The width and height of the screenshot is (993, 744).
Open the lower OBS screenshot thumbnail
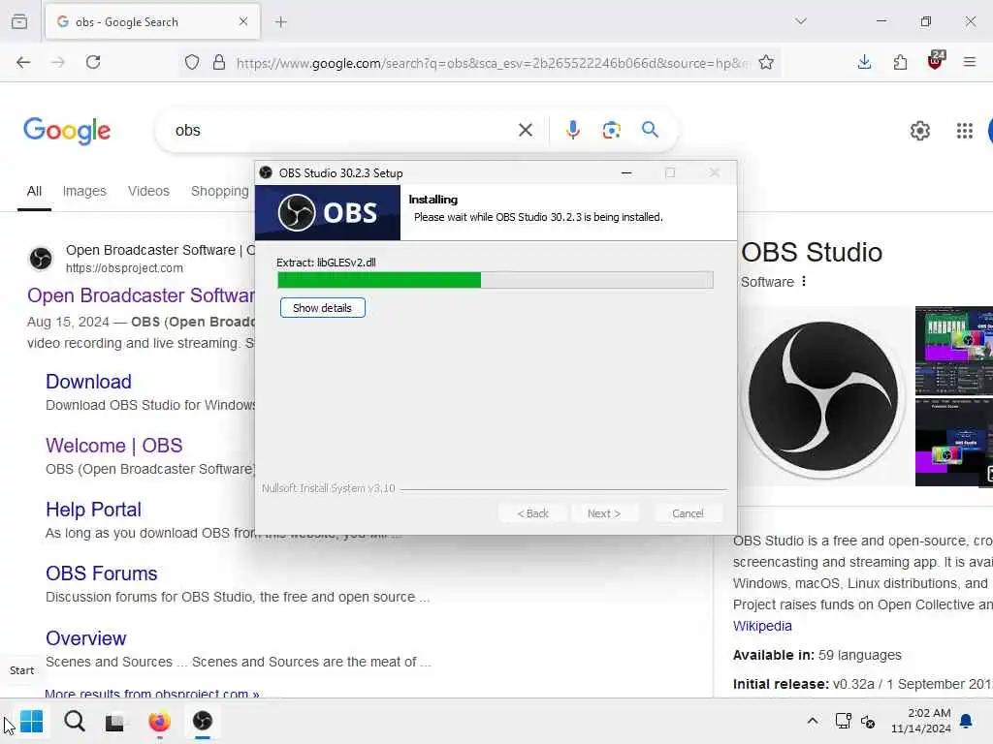(954, 442)
